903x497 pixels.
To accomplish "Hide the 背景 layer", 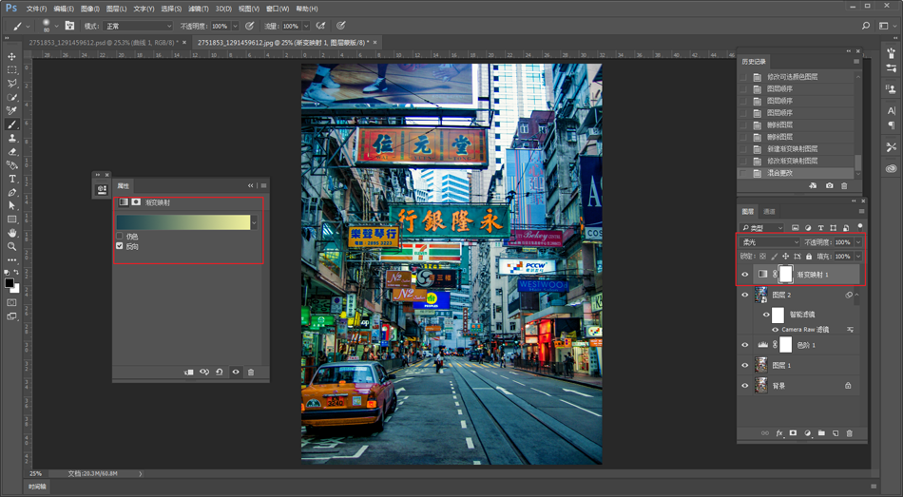I will [744, 386].
